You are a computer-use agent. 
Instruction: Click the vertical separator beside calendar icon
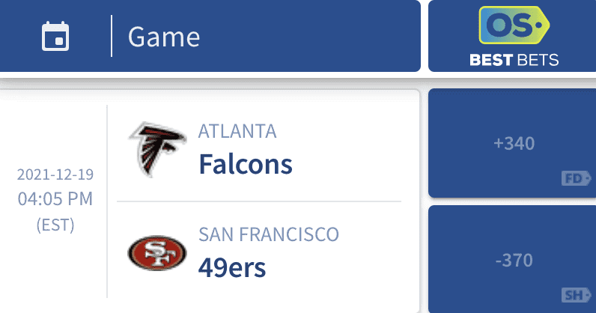[112, 36]
